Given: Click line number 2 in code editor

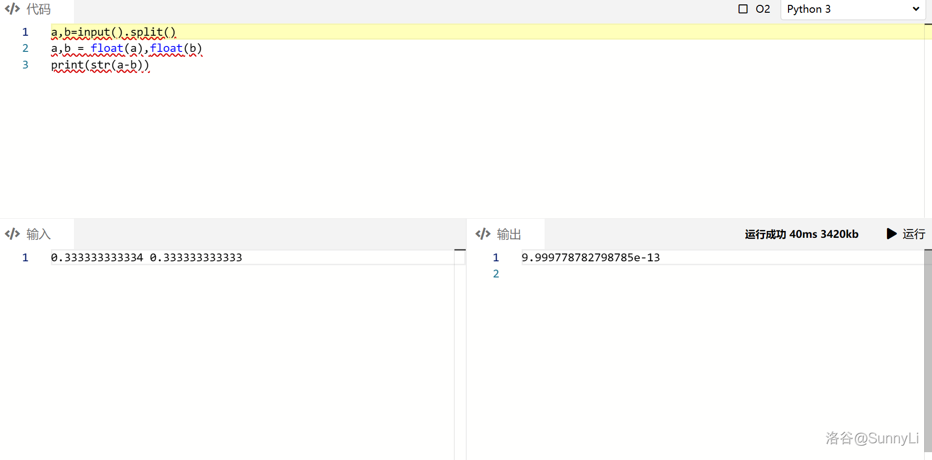Looking at the screenshot, I should pos(25,48).
